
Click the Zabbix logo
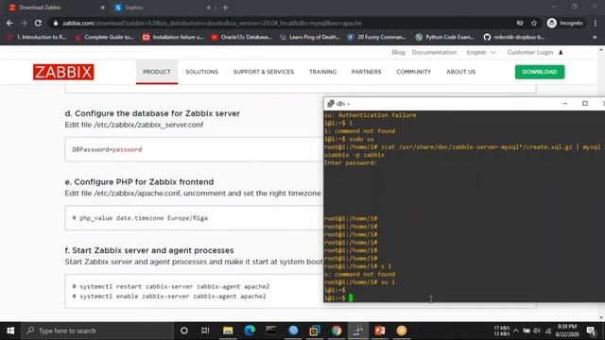(63, 72)
